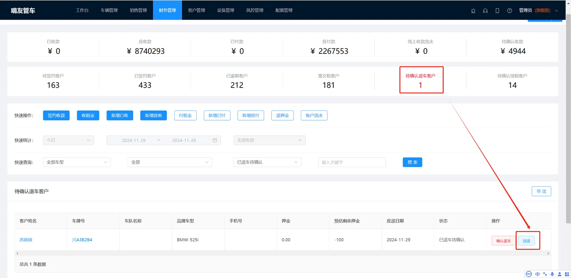
Task: Open the 全部 filter dropdown
Action: [170, 162]
